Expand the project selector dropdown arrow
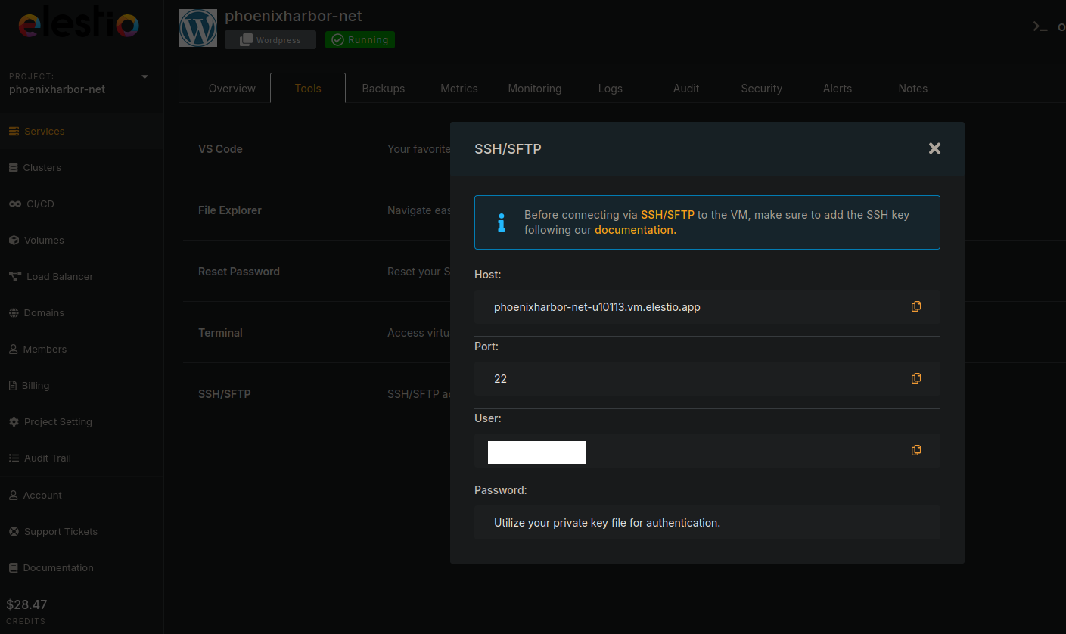Image resolution: width=1066 pixels, height=634 pixels. point(145,76)
